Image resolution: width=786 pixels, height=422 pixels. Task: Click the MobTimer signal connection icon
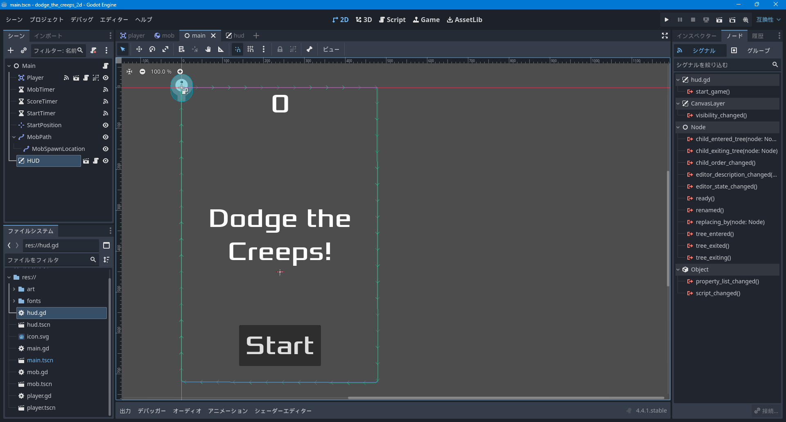[106, 90]
